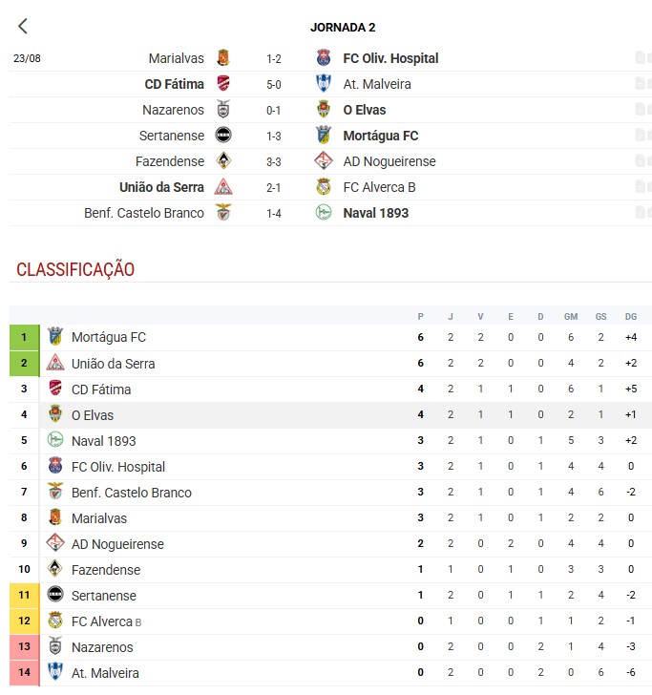Click Naval 1893 crest in standings
This screenshot has width=652, height=695.
point(55,440)
